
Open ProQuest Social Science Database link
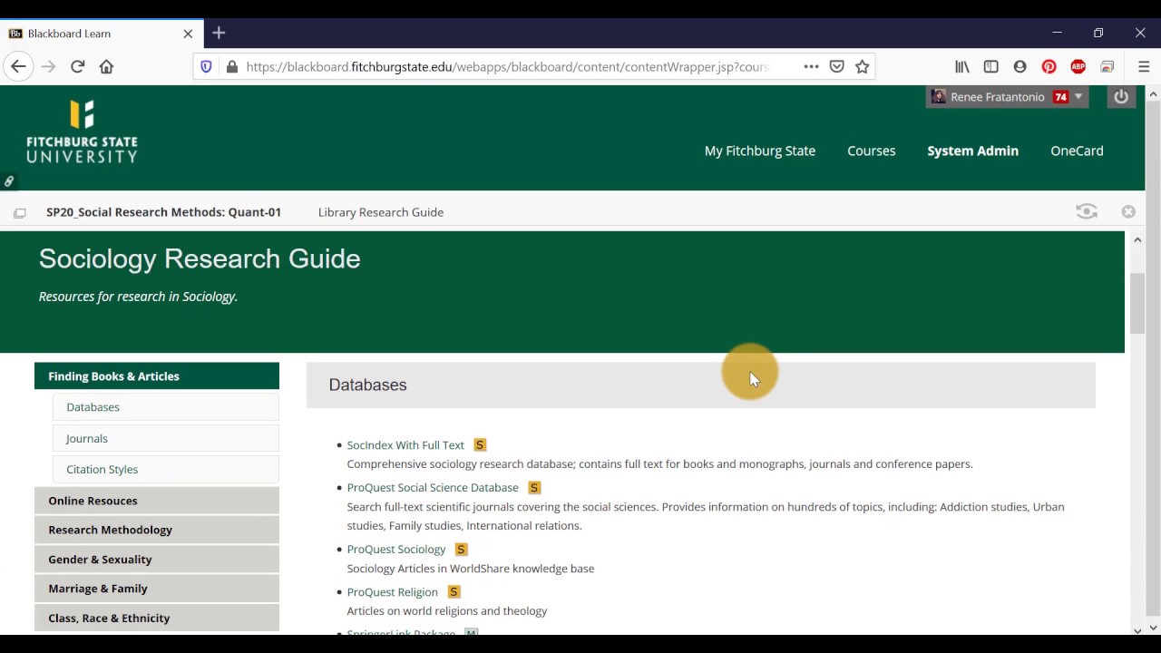point(433,488)
